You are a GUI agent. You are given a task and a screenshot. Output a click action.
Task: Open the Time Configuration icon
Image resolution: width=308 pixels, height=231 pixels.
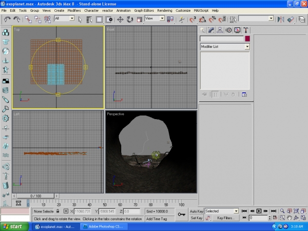coord(275,218)
